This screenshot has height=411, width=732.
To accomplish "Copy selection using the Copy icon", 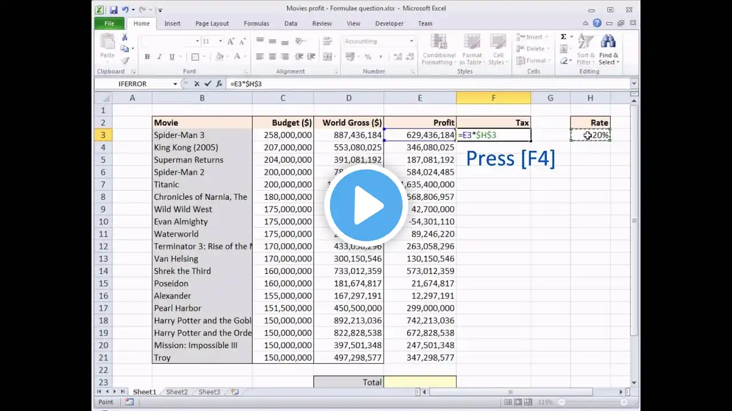I will coord(125,49).
